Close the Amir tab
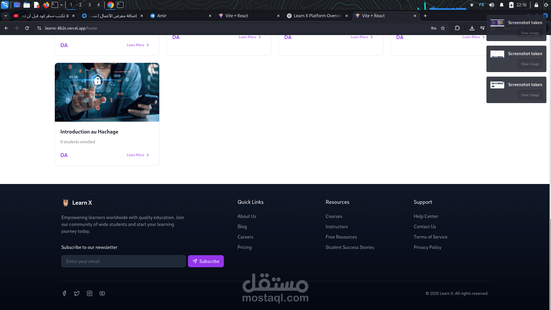Viewport: 551px width, 310px height. point(210,16)
